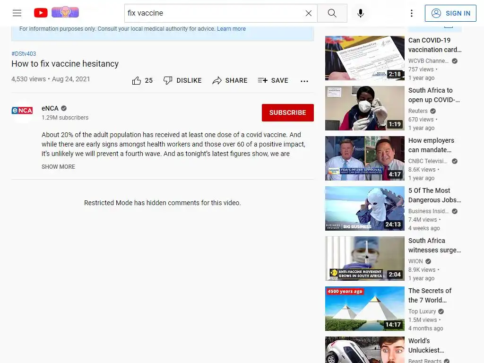484x363 pixels.
Task: Click Top Luxury channel name
Action: click(422, 311)
